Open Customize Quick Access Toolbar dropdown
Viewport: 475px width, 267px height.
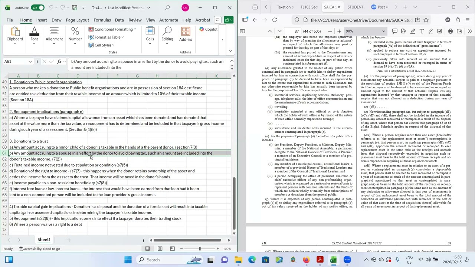pyautogui.click(x=83, y=7)
